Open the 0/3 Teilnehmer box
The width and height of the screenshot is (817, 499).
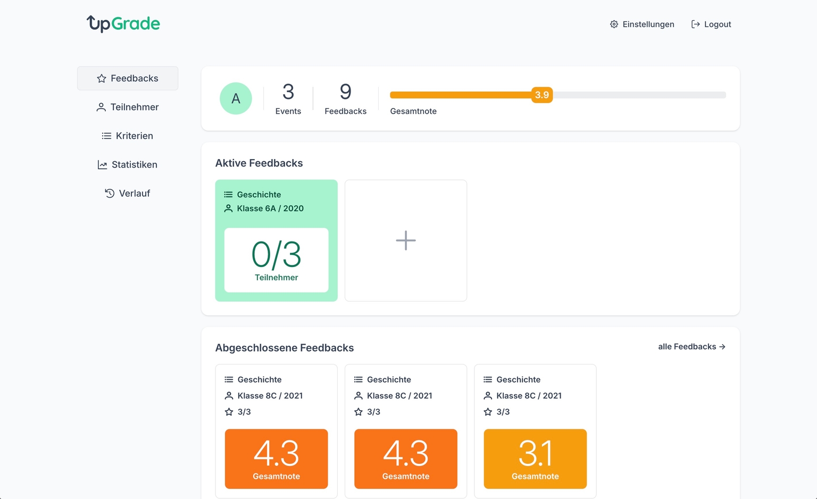[x=277, y=260]
